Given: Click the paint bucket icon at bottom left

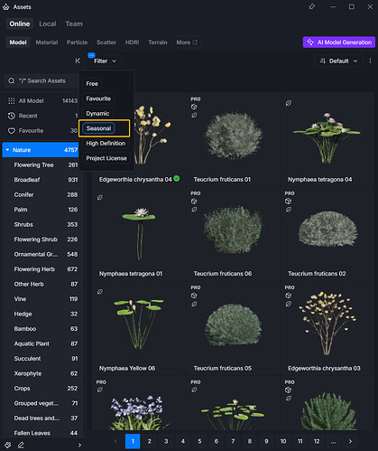Looking at the screenshot, I should (8, 445).
